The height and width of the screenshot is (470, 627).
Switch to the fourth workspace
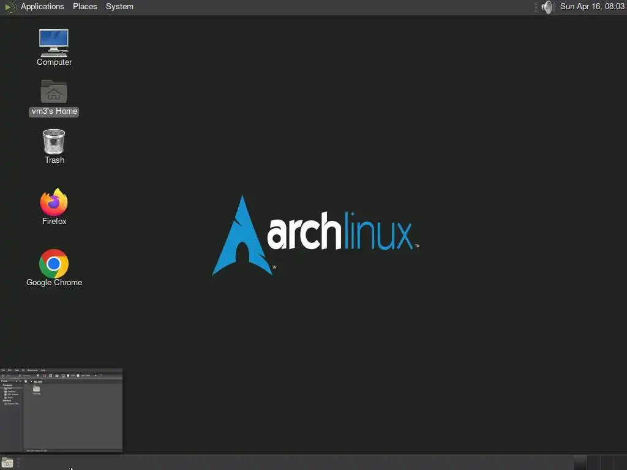coord(620,463)
